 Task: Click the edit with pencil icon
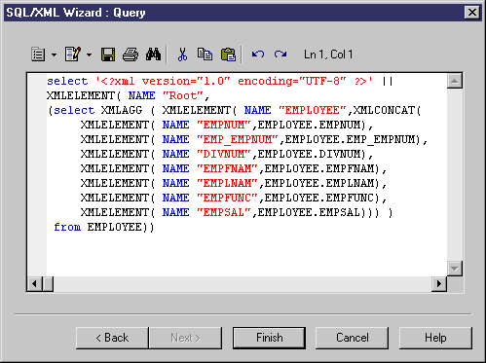click(73, 54)
